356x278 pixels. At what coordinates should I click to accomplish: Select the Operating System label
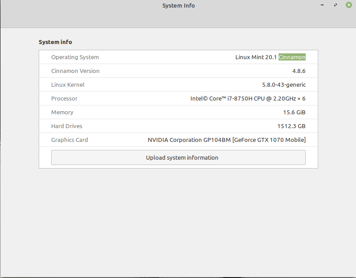pos(75,57)
